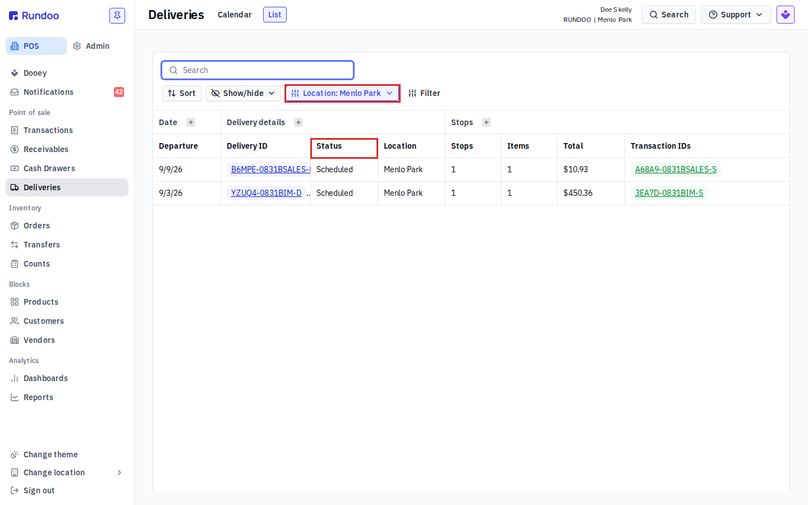Open the Support dropdown
Image resolution: width=808 pixels, height=505 pixels.
click(x=736, y=15)
